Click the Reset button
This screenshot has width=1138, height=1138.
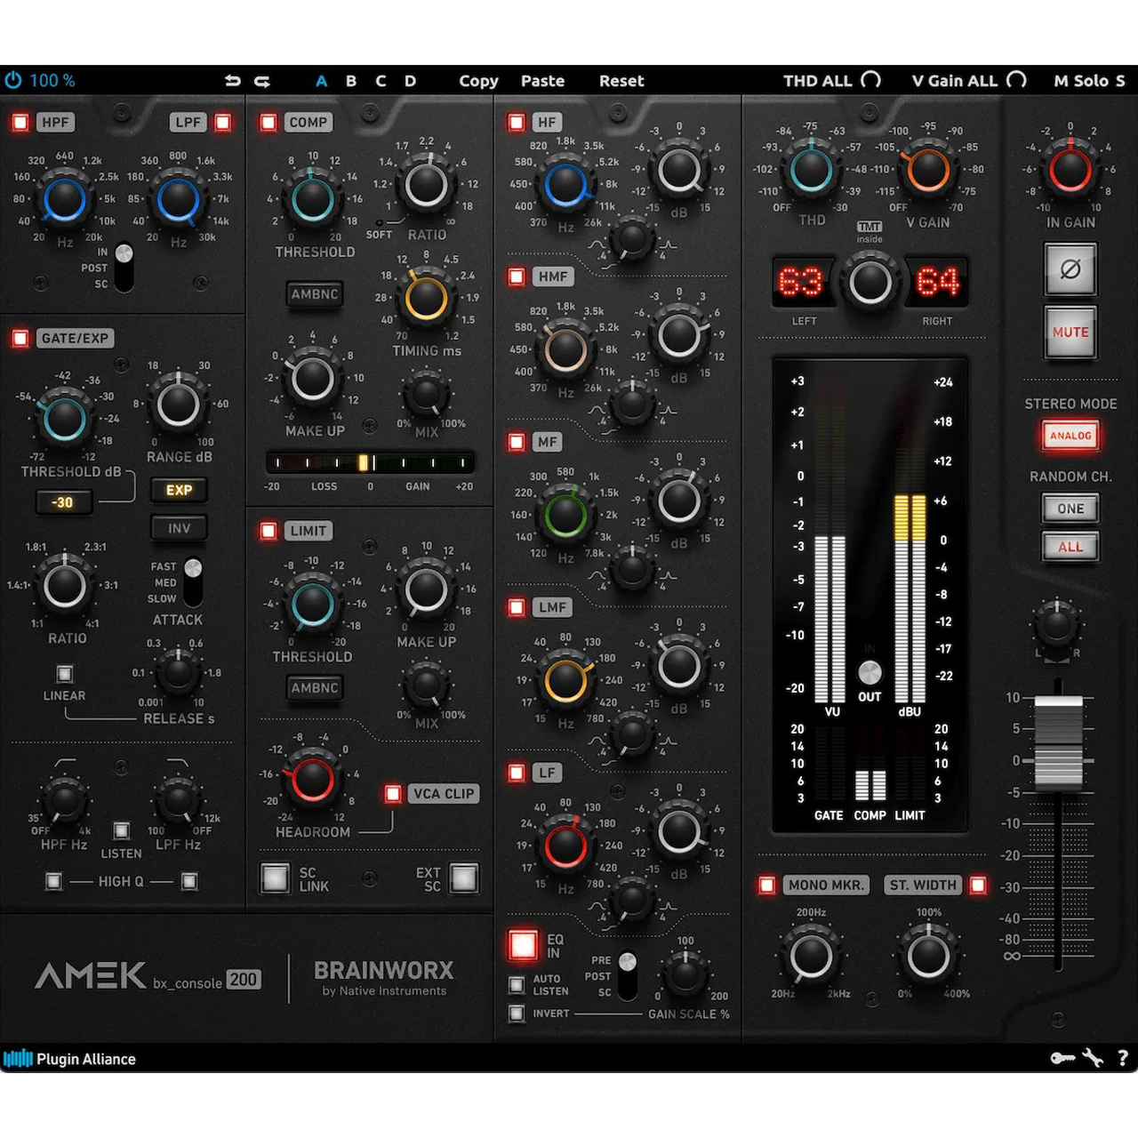[x=621, y=81]
